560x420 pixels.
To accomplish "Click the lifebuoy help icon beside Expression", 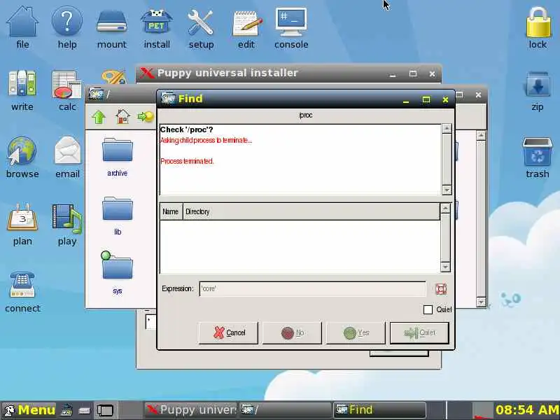I will pyautogui.click(x=441, y=289).
